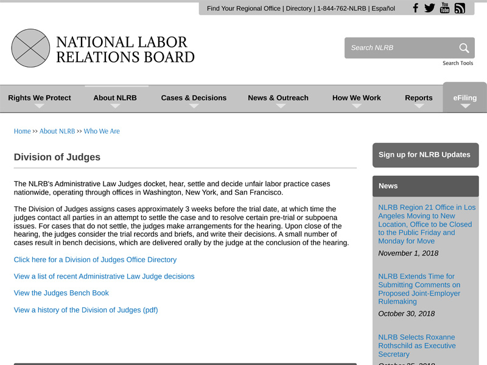Screen dimensions: 487x365
Task: Open the News & Outreach menu
Action: pos(278,98)
